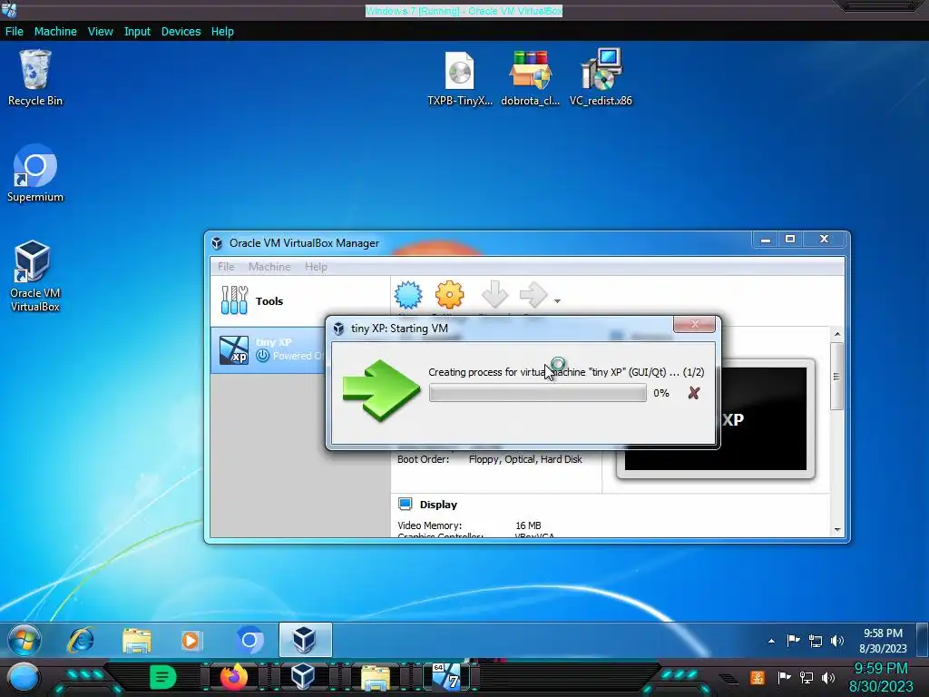Click the VirtualBox button in guest taskbar
This screenshot has height=697, width=929.
[x=305, y=640]
